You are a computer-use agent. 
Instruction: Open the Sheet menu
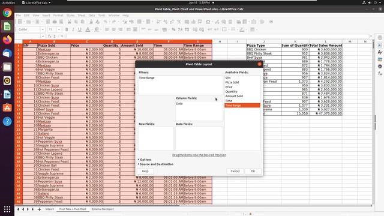click(82, 16)
